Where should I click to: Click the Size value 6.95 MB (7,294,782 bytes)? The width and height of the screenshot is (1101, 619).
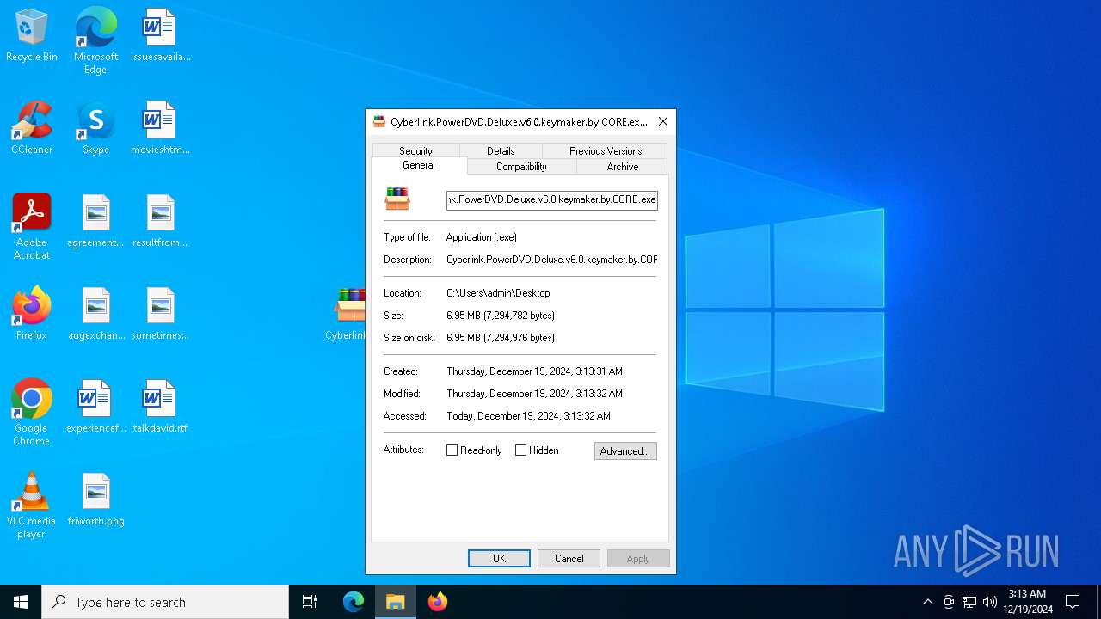point(501,316)
